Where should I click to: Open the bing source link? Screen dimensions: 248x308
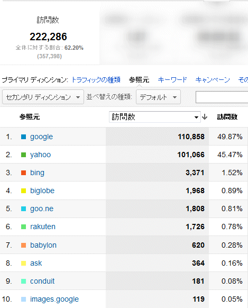click(x=37, y=173)
